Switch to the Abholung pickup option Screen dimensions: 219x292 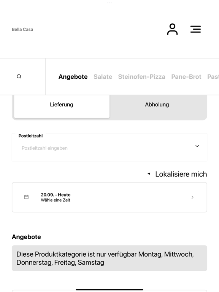pyautogui.click(x=157, y=105)
